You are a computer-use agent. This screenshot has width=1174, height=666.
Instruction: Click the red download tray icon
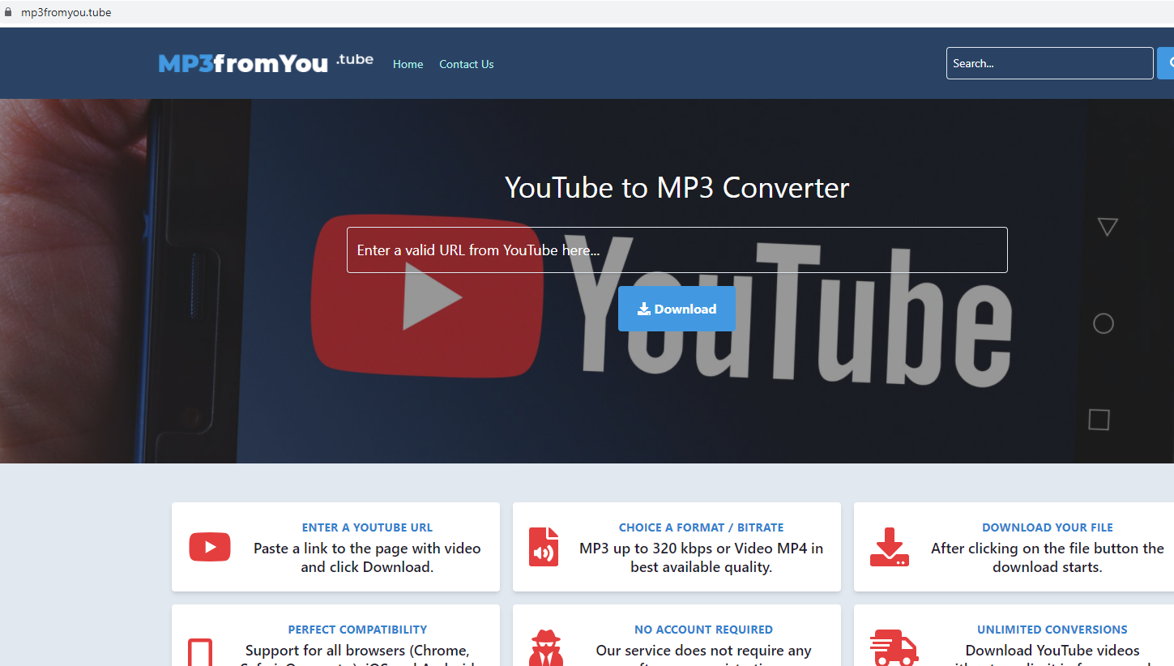click(x=889, y=547)
